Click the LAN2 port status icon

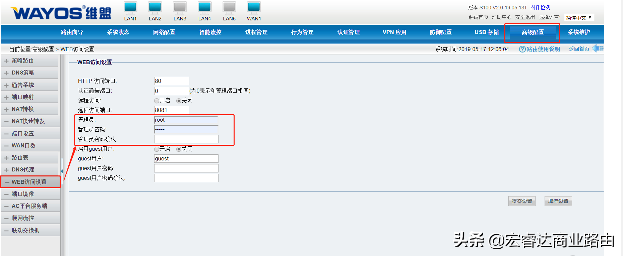[x=155, y=8]
